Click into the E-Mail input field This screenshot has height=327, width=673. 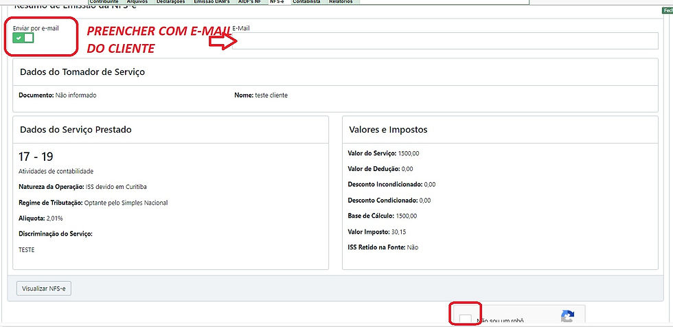pyautogui.click(x=445, y=41)
